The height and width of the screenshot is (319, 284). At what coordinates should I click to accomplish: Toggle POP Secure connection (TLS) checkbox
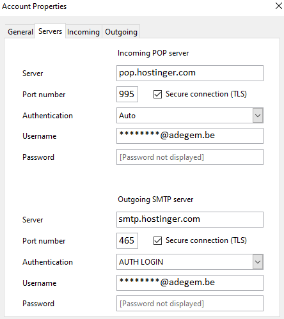click(x=157, y=94)
